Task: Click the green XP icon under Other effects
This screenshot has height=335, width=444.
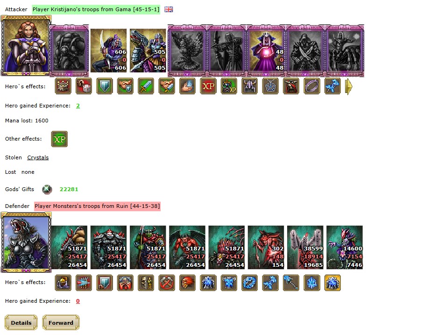Action: tap(59, 139)
